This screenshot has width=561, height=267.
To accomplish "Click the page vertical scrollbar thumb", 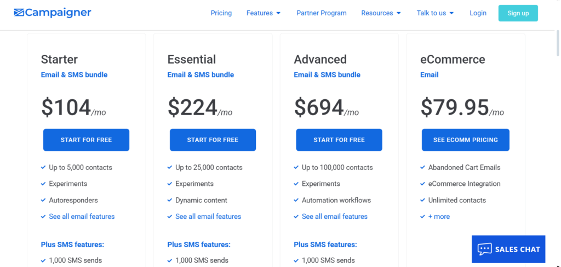I will (x=558, y=43).
